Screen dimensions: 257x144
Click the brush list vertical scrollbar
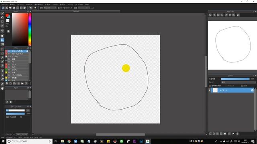point(30,57)
